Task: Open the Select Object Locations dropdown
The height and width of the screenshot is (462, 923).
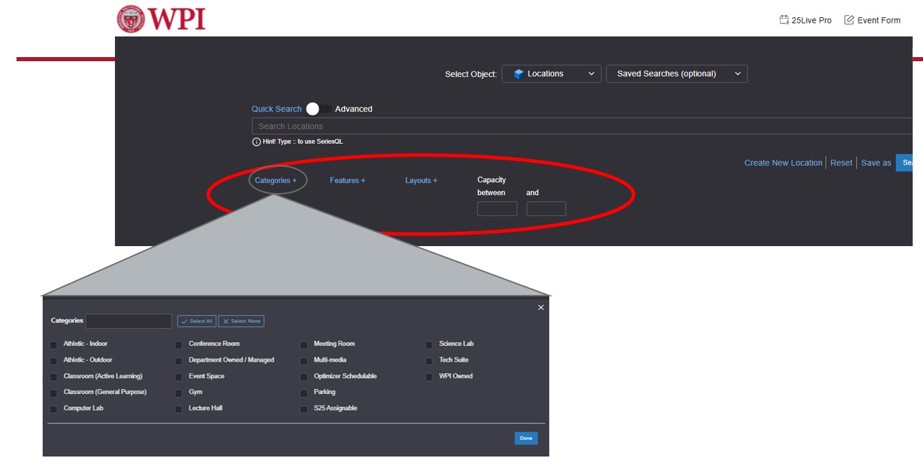Action: (x=551, y=74)
